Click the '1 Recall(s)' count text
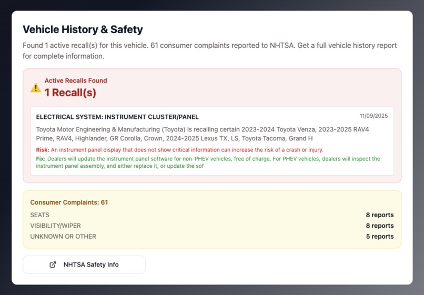 (x=70, y=93)
